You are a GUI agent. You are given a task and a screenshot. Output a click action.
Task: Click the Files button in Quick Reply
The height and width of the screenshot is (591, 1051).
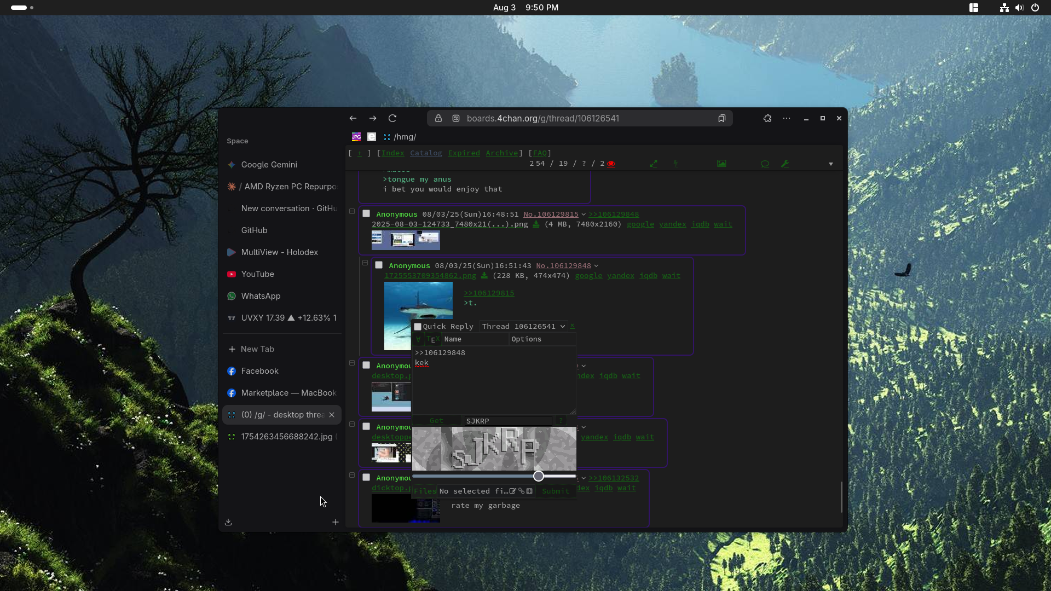[x=425, y=491]
